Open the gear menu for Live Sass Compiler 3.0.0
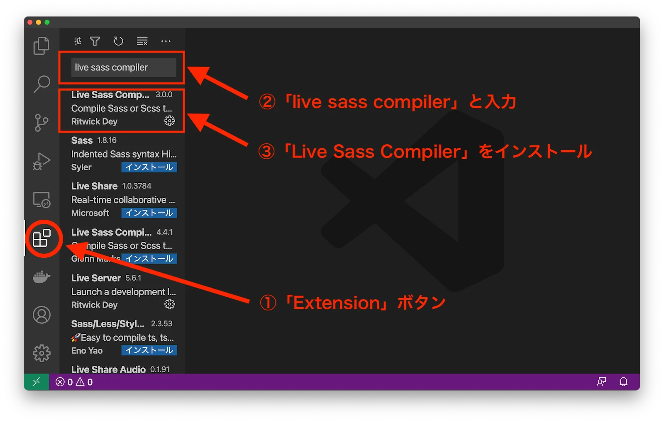 click(170, 121)
